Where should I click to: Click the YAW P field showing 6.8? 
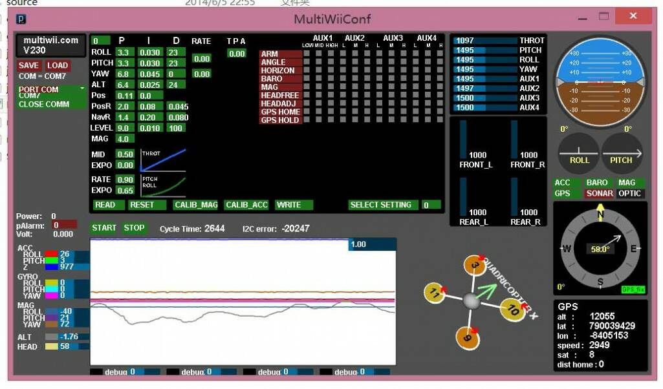coord(125,74)
